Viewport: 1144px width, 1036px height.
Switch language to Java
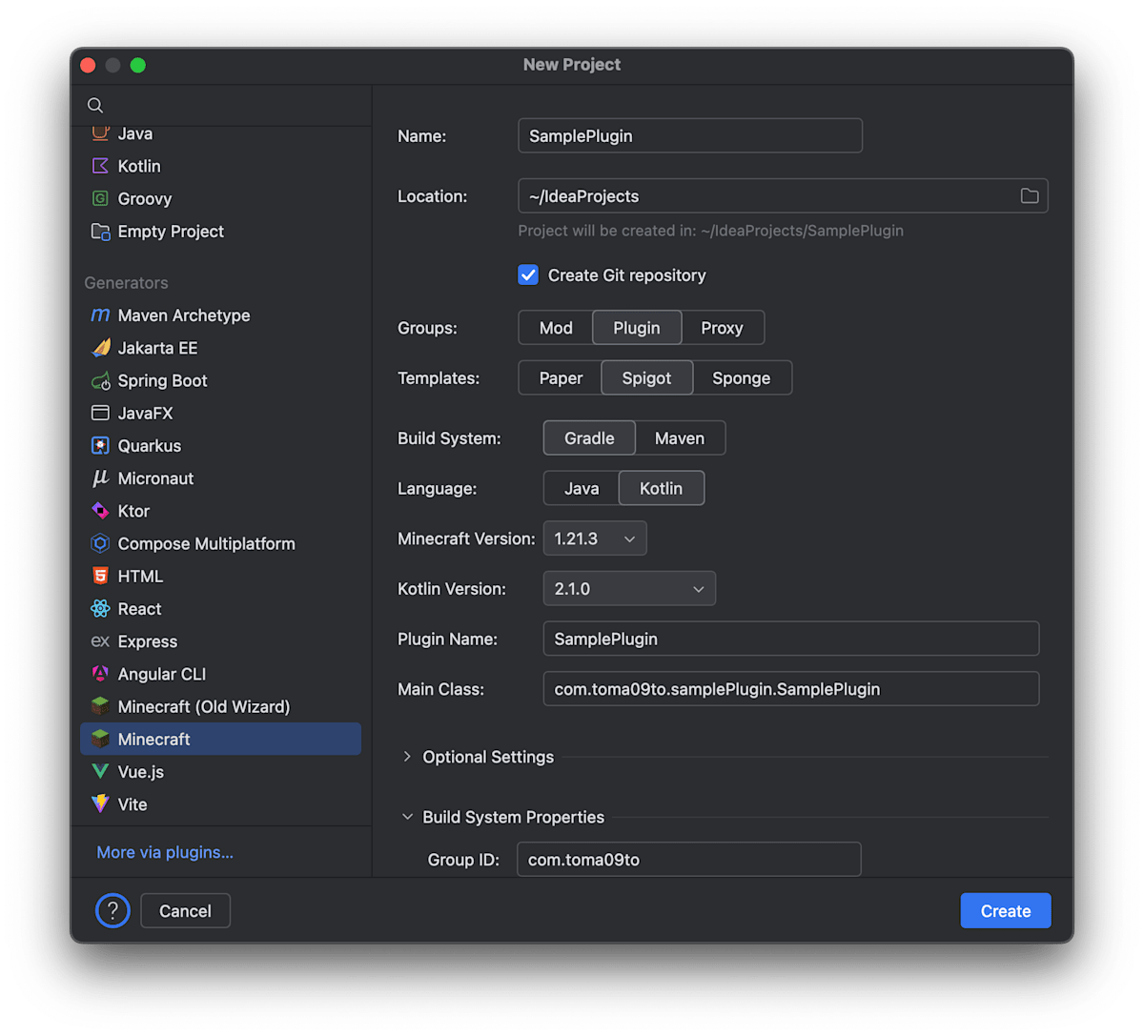(582, 488)
